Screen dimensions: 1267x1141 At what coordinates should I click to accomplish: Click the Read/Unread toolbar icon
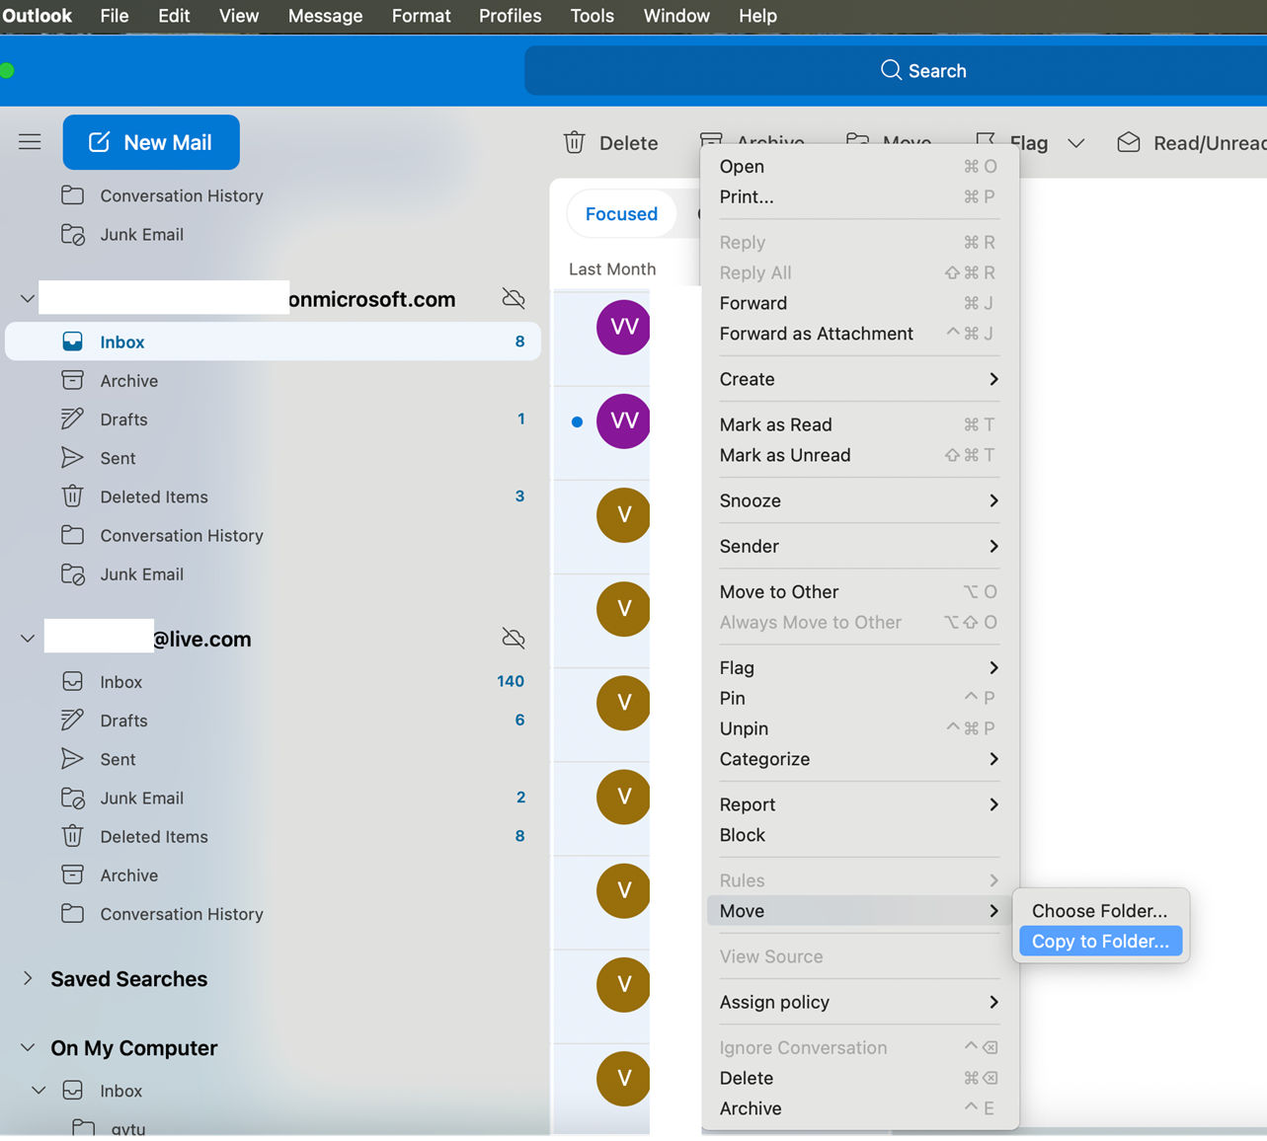pos(1128,142)
